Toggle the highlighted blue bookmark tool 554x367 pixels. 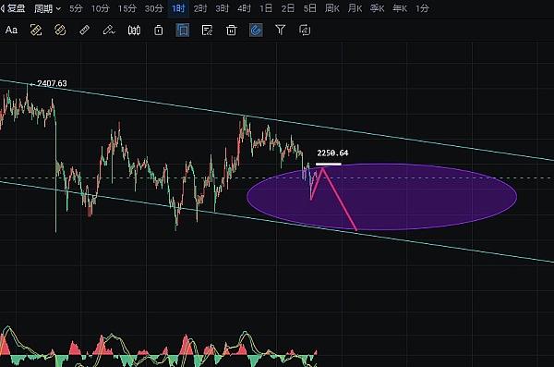(183, 31)
